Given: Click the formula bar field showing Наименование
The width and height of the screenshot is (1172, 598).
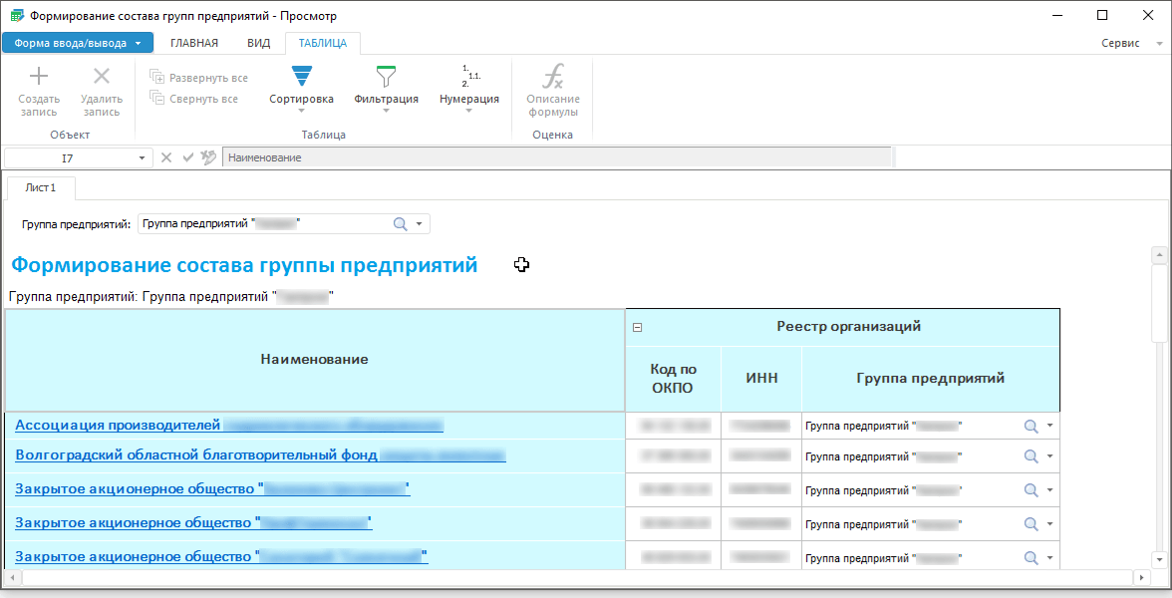Looking at the screenshot, I should pos(557,157).
